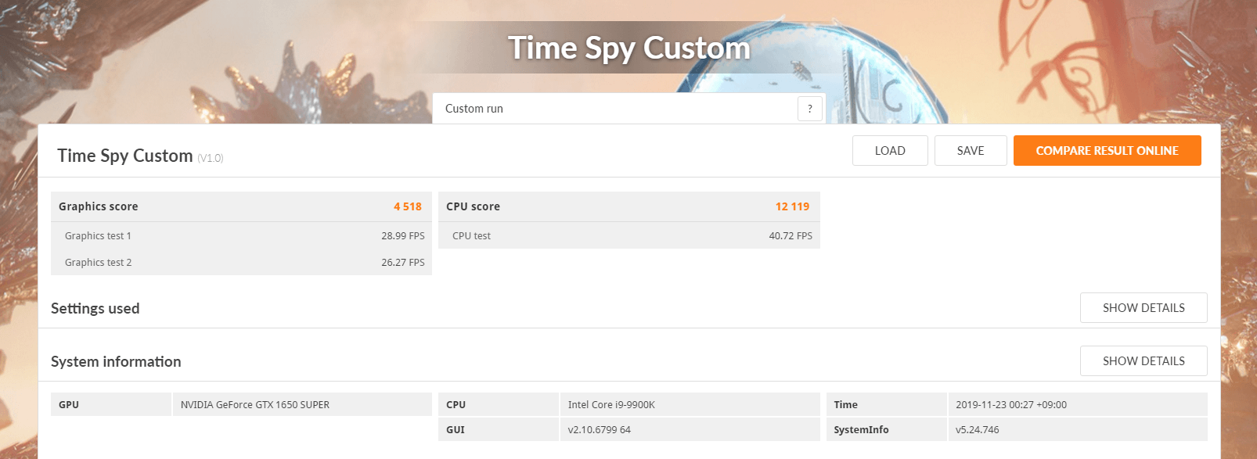Click the question mark help icon

tap(810, 109)
